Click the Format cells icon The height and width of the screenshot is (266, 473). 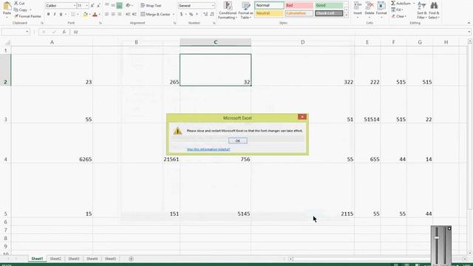pyautogui.click(x=381, y=6)
